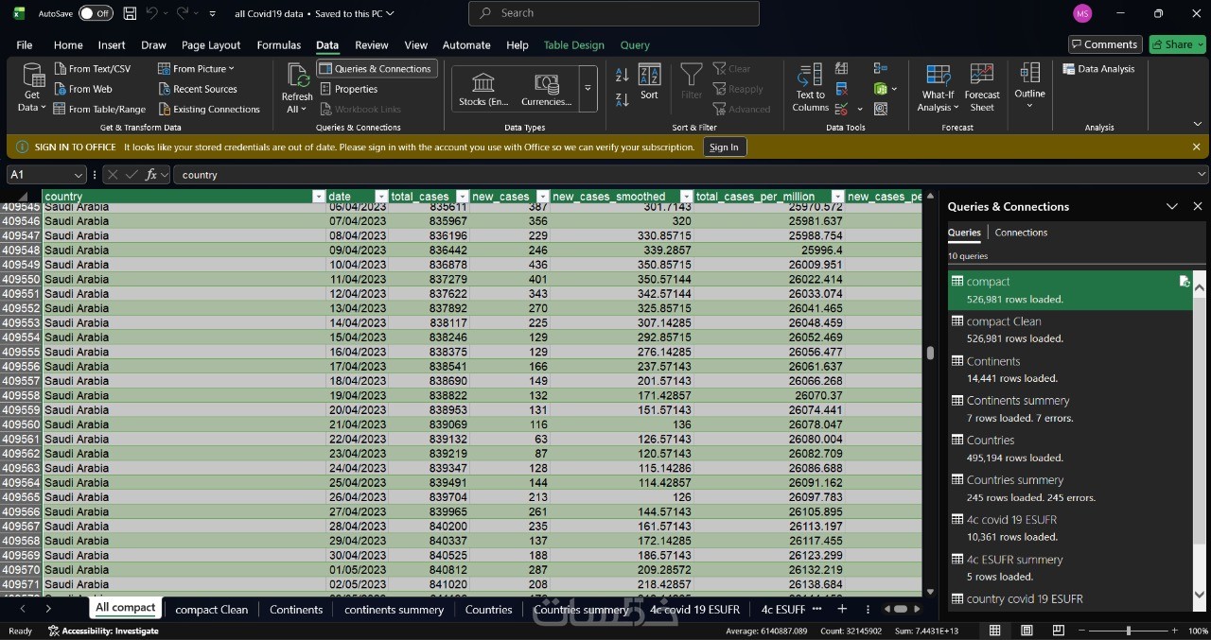Screen dimensions: 1211x640
Task: Switch to the compact Clean sheet
Action: 212,610
